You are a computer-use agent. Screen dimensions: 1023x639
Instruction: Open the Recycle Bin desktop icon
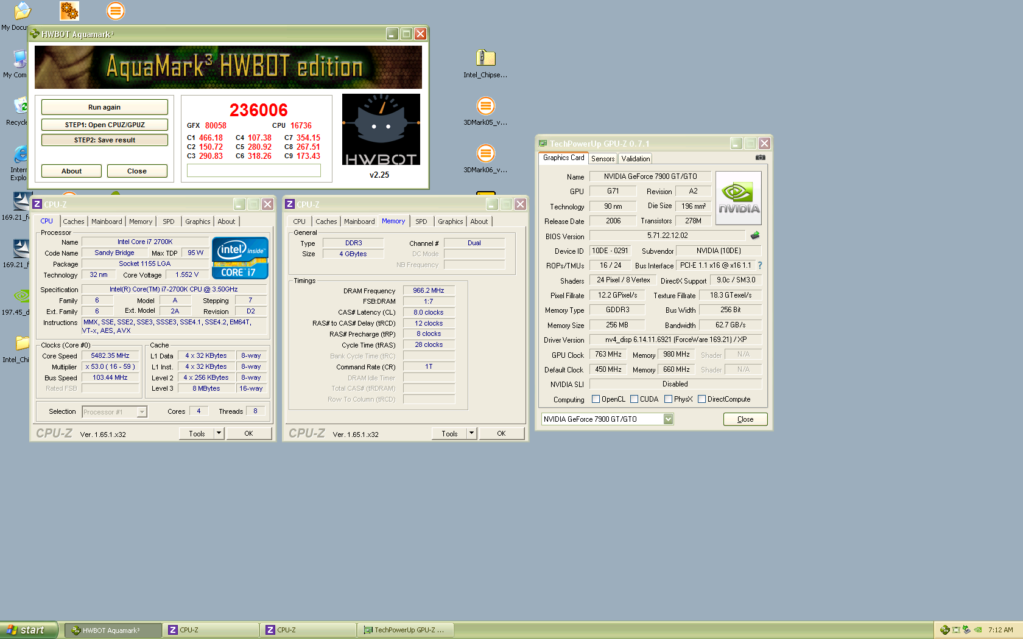(x=20, y=106)
